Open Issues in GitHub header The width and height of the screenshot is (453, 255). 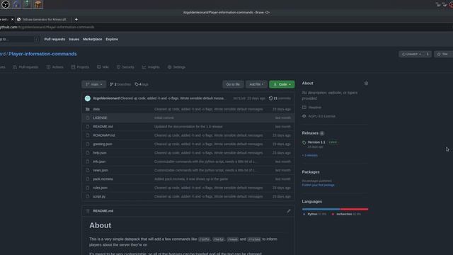point(74,40)
